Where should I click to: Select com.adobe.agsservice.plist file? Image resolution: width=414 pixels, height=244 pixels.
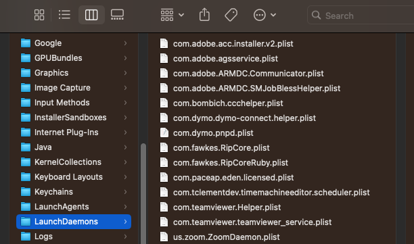pyautogui.click(x=225, y=59)
